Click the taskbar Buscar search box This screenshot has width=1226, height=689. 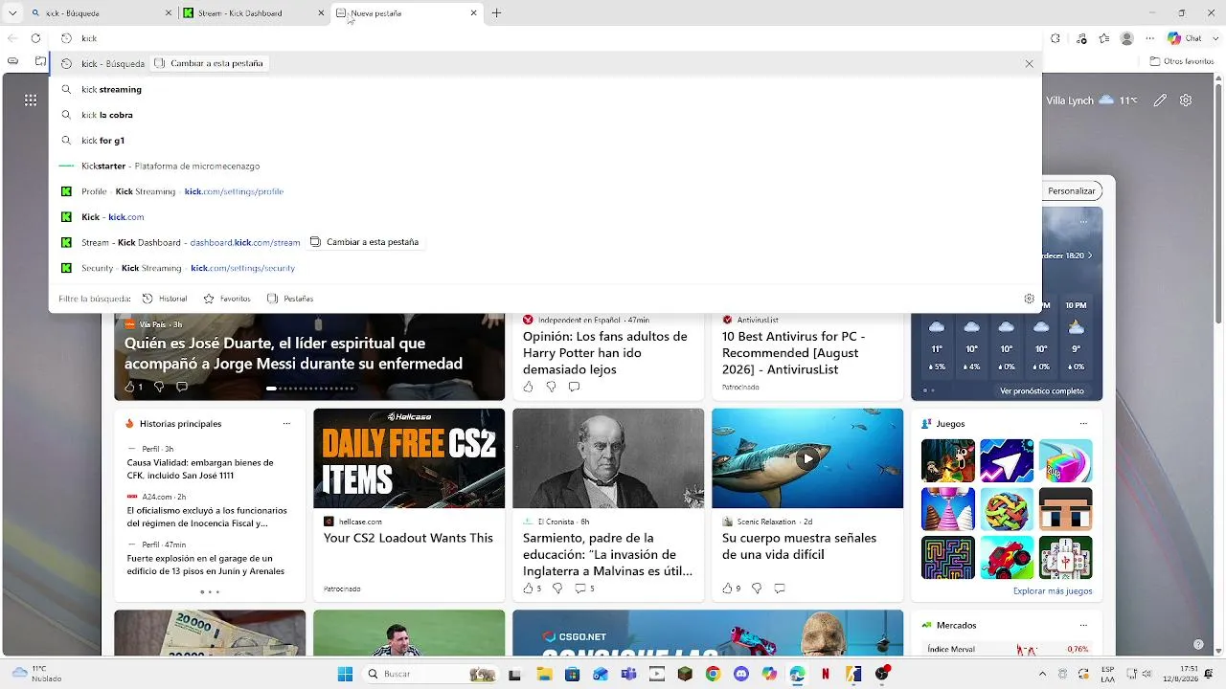[431, 674]
